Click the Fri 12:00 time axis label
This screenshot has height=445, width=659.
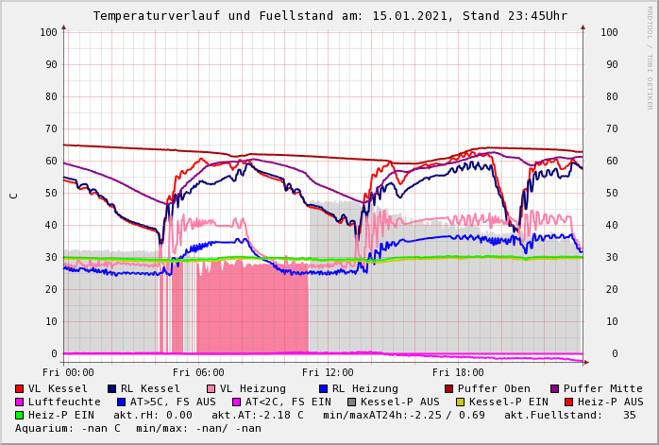(328, 372)
